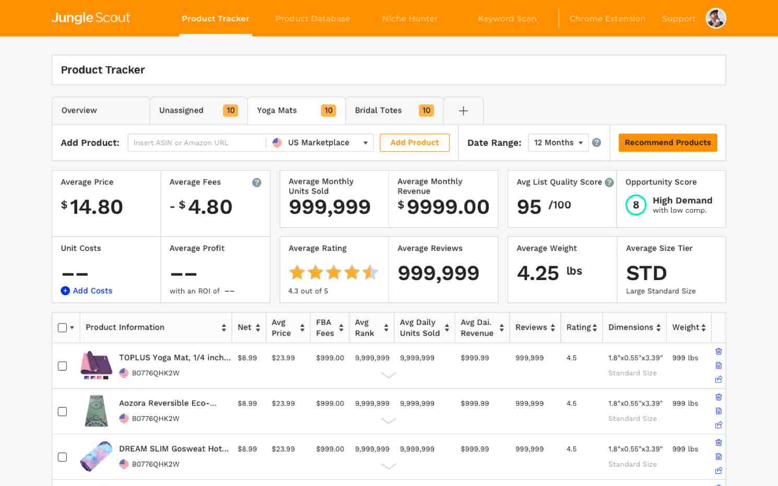
Task: Open user profile avatar menu
Action: pos(715,18)
